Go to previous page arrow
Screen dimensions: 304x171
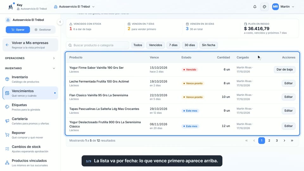[254, 141]
